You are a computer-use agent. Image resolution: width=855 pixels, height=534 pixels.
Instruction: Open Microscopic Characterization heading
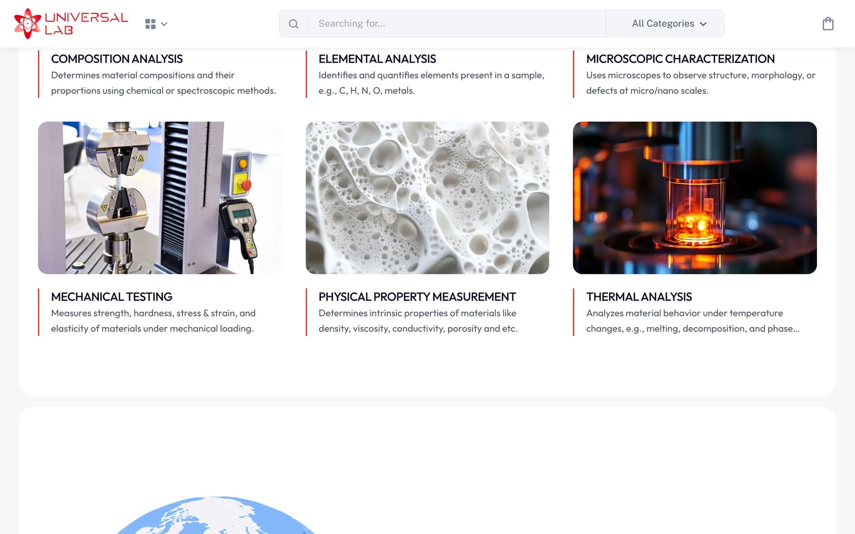point(680,59)
